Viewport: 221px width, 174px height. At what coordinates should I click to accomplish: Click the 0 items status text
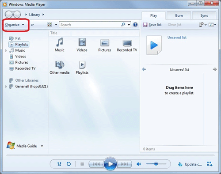pyautogui.click(x=149, y=149)
